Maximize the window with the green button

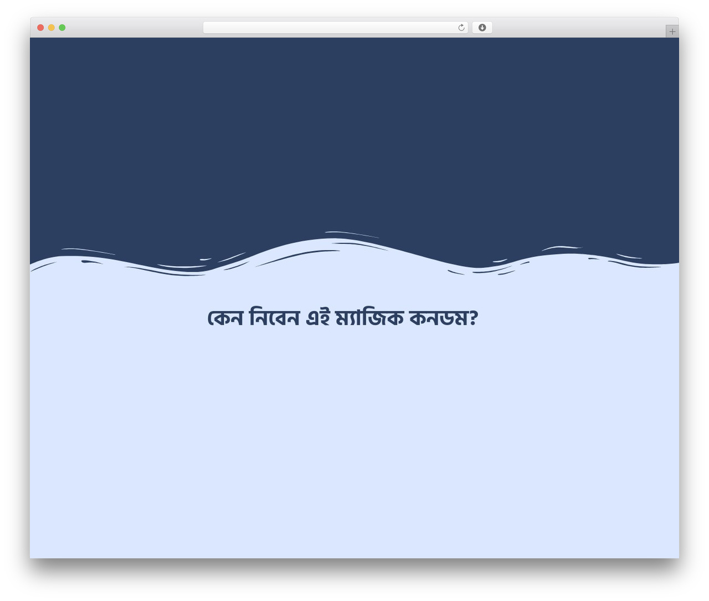pyautogui.click(x=62, y=28)
